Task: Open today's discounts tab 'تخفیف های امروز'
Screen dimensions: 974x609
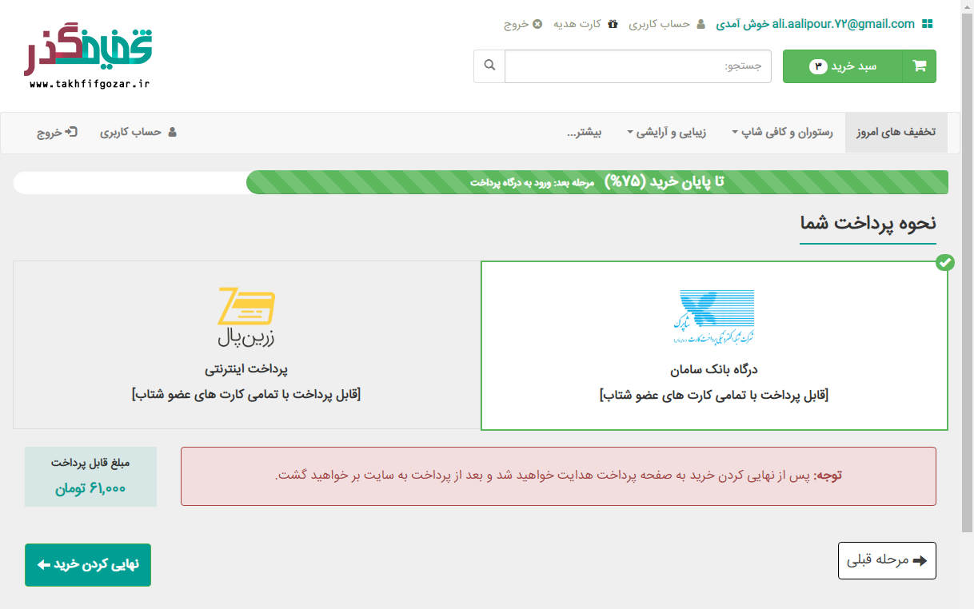Action: click(896, 133)
